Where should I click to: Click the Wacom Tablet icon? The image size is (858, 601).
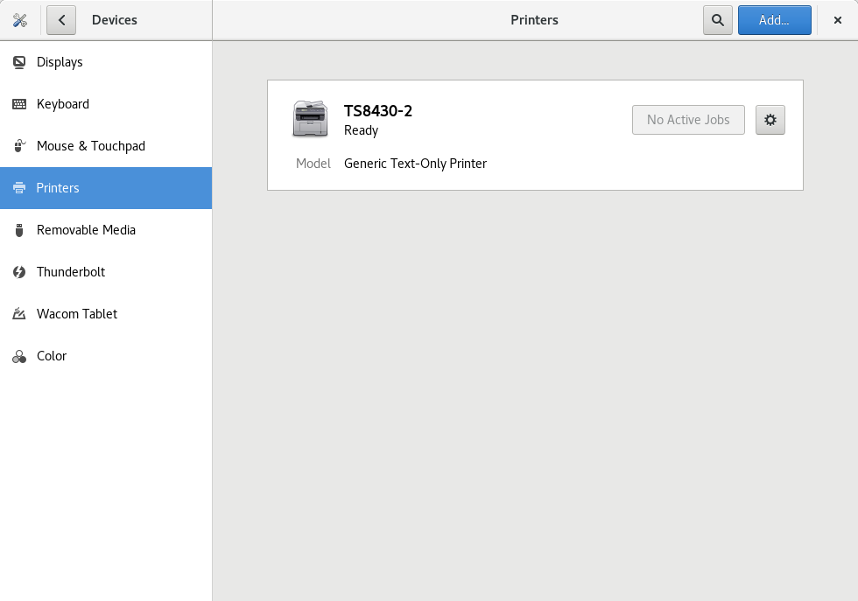click(19, 314)
